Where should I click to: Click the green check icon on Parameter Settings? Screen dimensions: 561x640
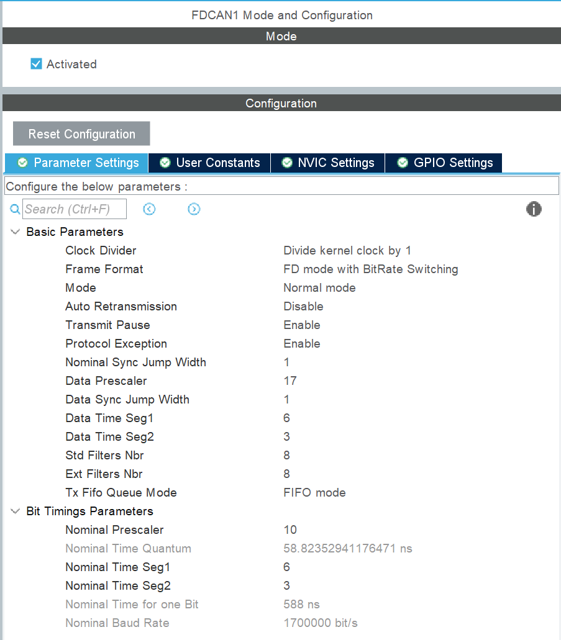coord(23,163)
